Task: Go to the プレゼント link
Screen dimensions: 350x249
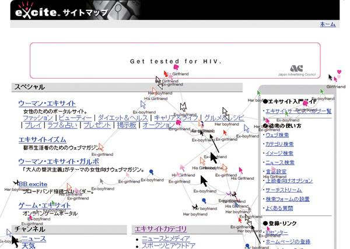Action: [97, 125]
